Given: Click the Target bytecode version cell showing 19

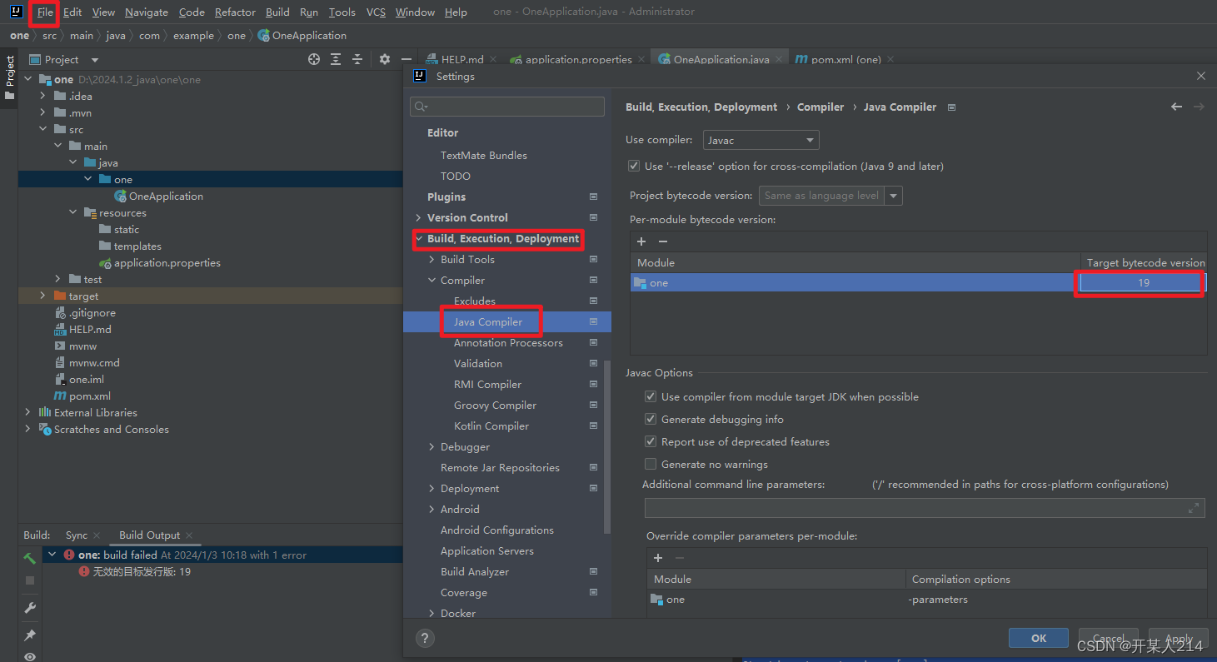Looking at the screenshot, I should coord(1143,283).
